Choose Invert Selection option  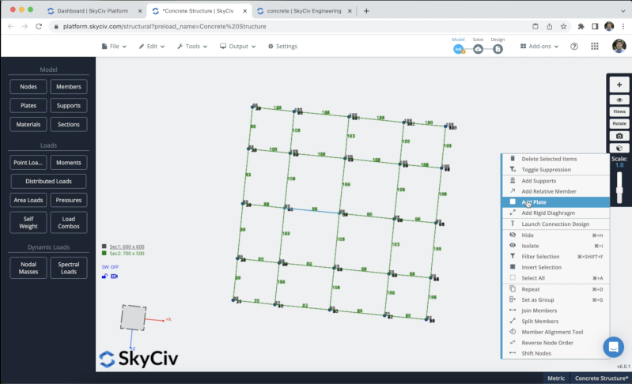tap(556, 267)
